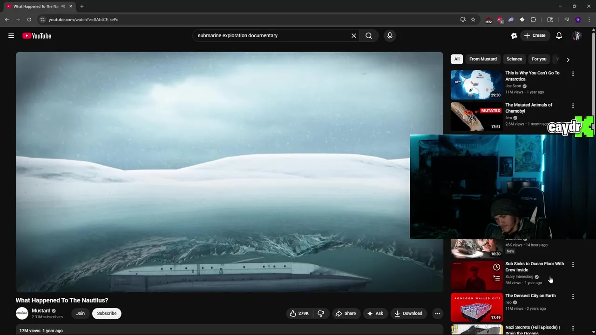The height and width of the screenshot is (335, 596).
Task: Open options for Mutated Animals of Chernobyl
Action: pyautogui.click(x=573, y=106)
